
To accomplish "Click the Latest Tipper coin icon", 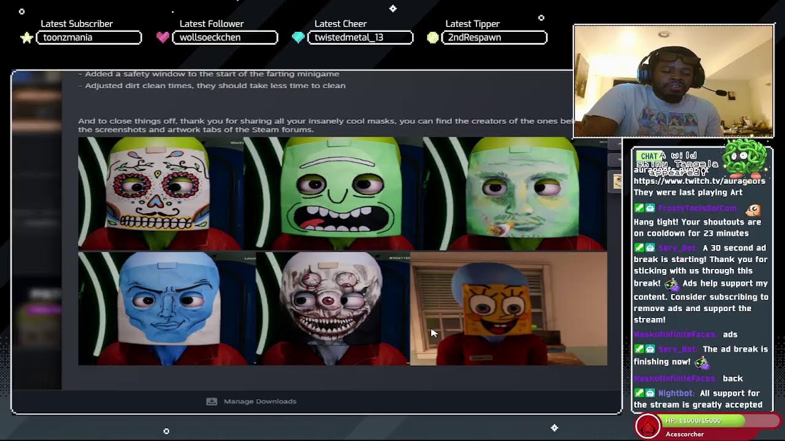I will pyautogui.click(x=433, y=37).
